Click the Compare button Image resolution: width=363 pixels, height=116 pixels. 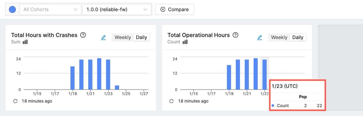click(x=175, y=9)
